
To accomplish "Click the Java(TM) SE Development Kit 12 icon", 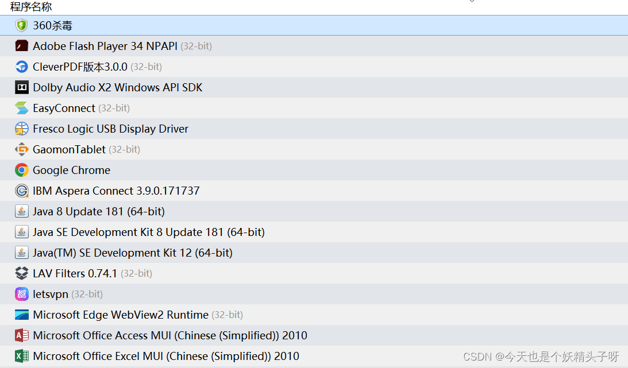I will (22, 253).
